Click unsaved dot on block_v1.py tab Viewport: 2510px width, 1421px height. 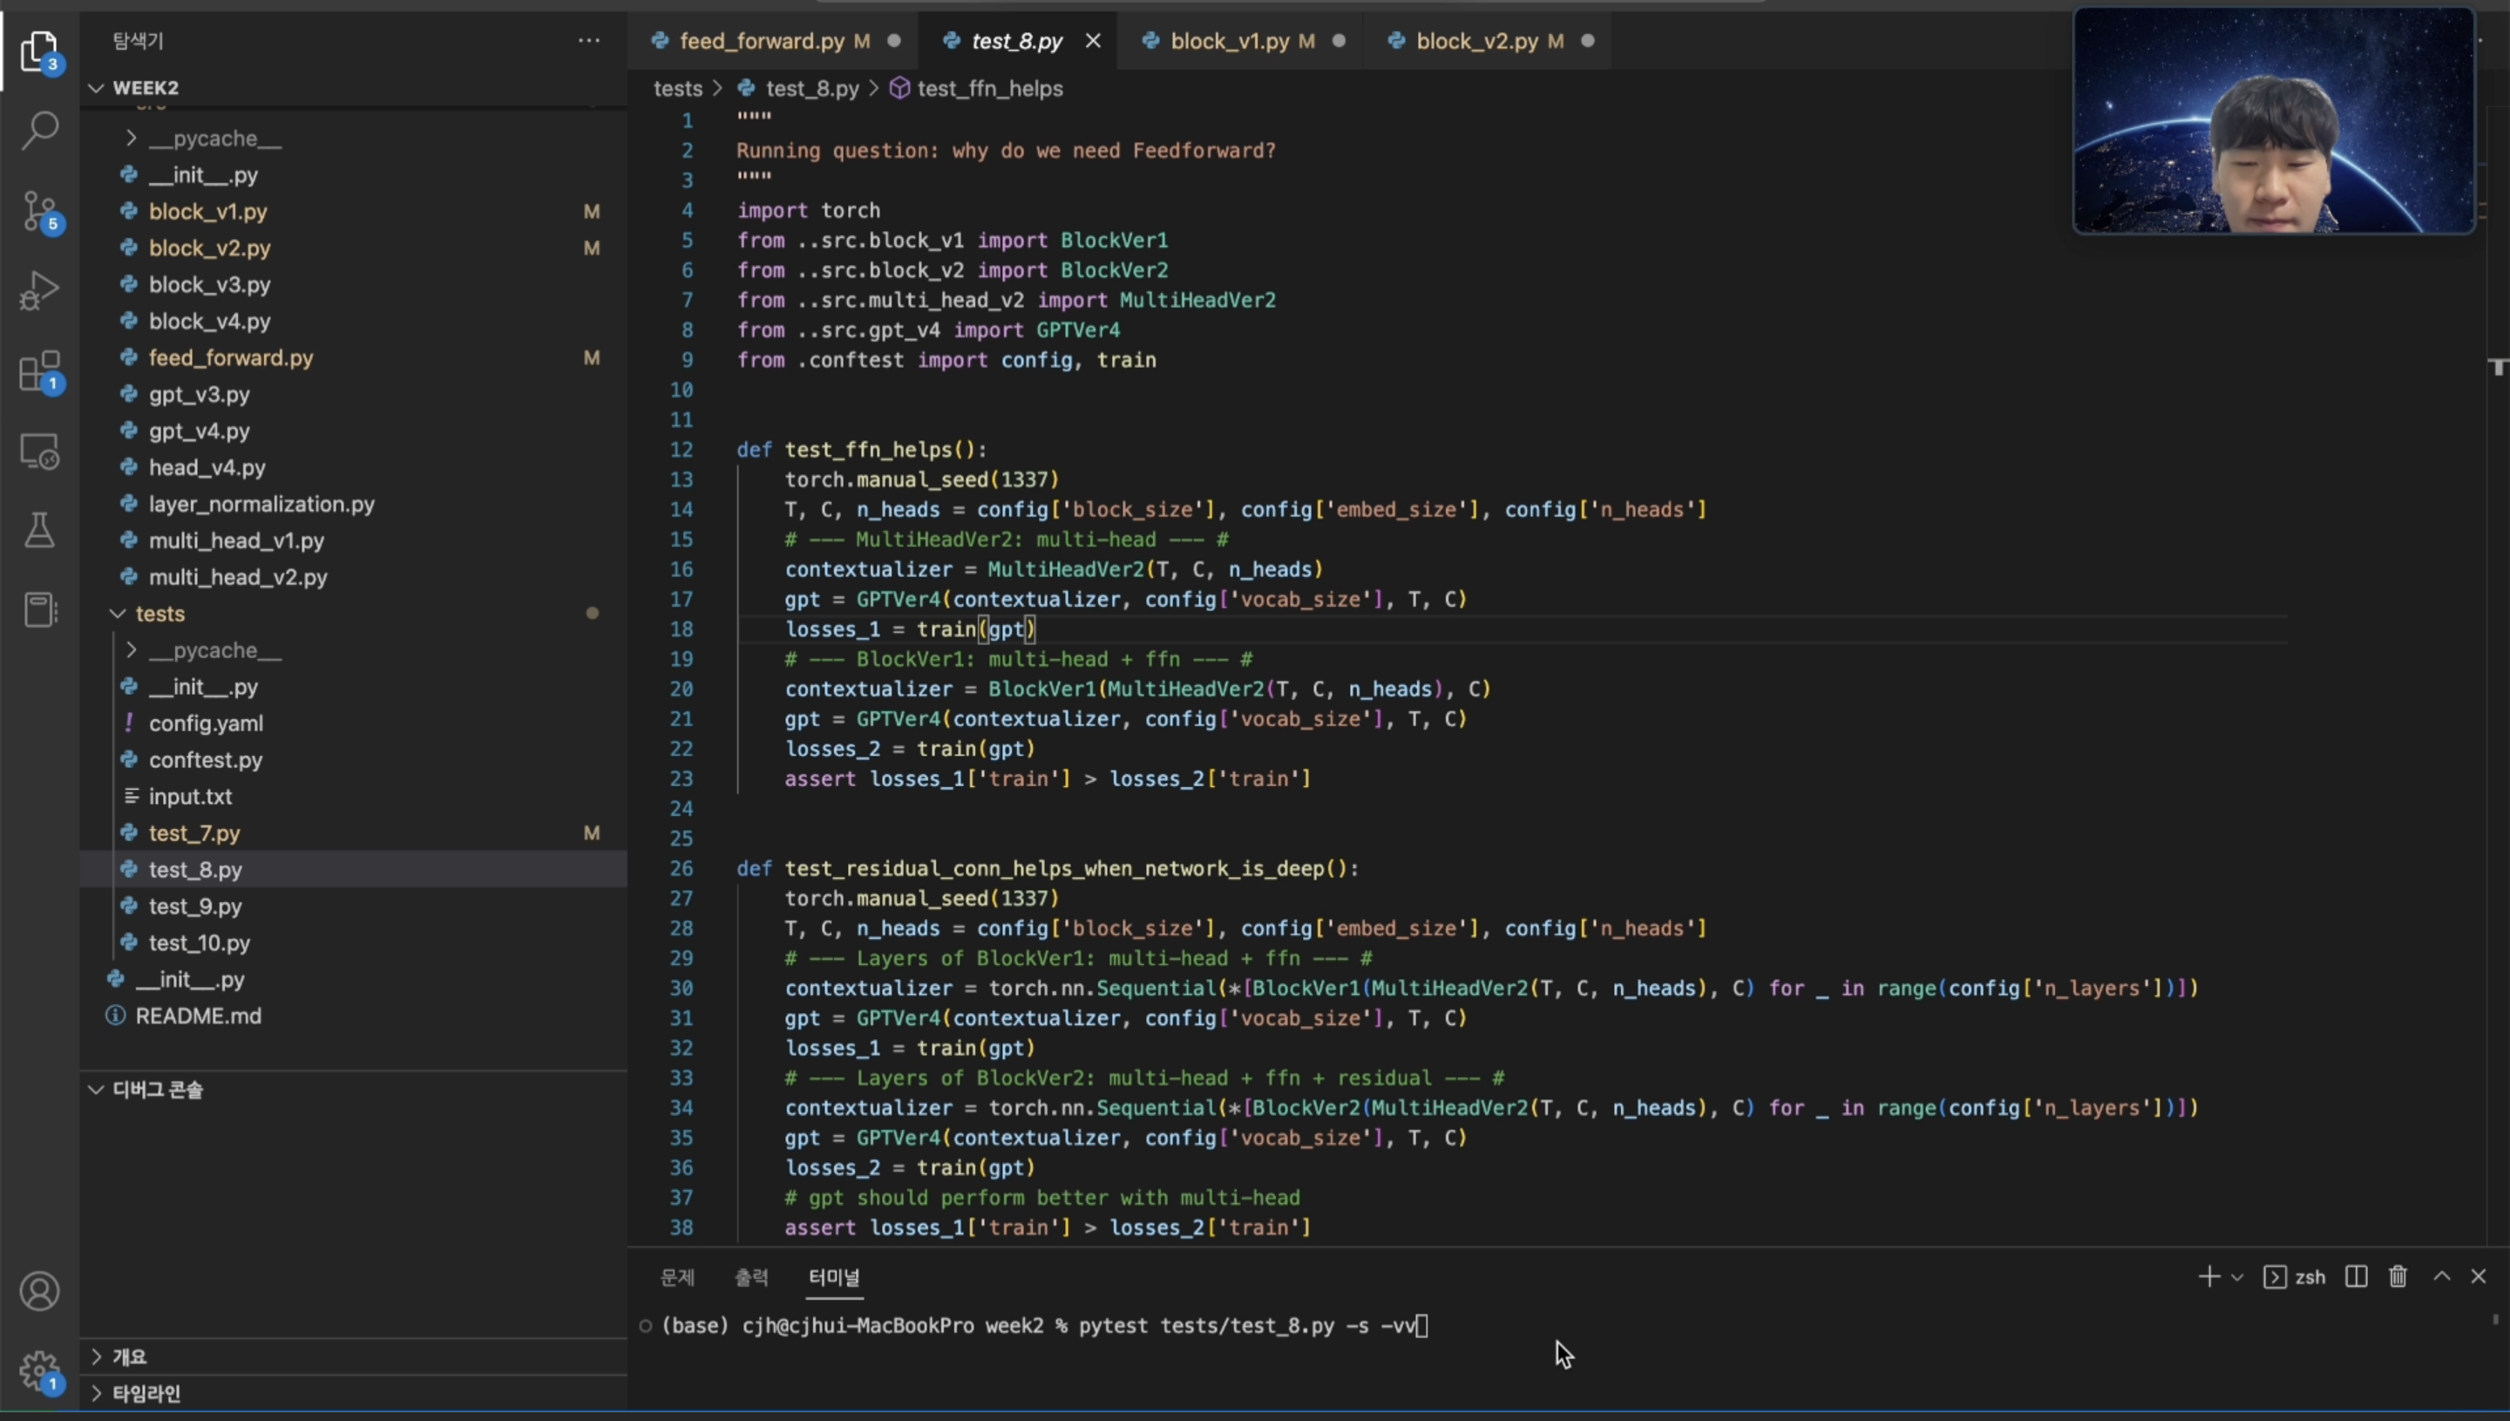point(1339,41)
